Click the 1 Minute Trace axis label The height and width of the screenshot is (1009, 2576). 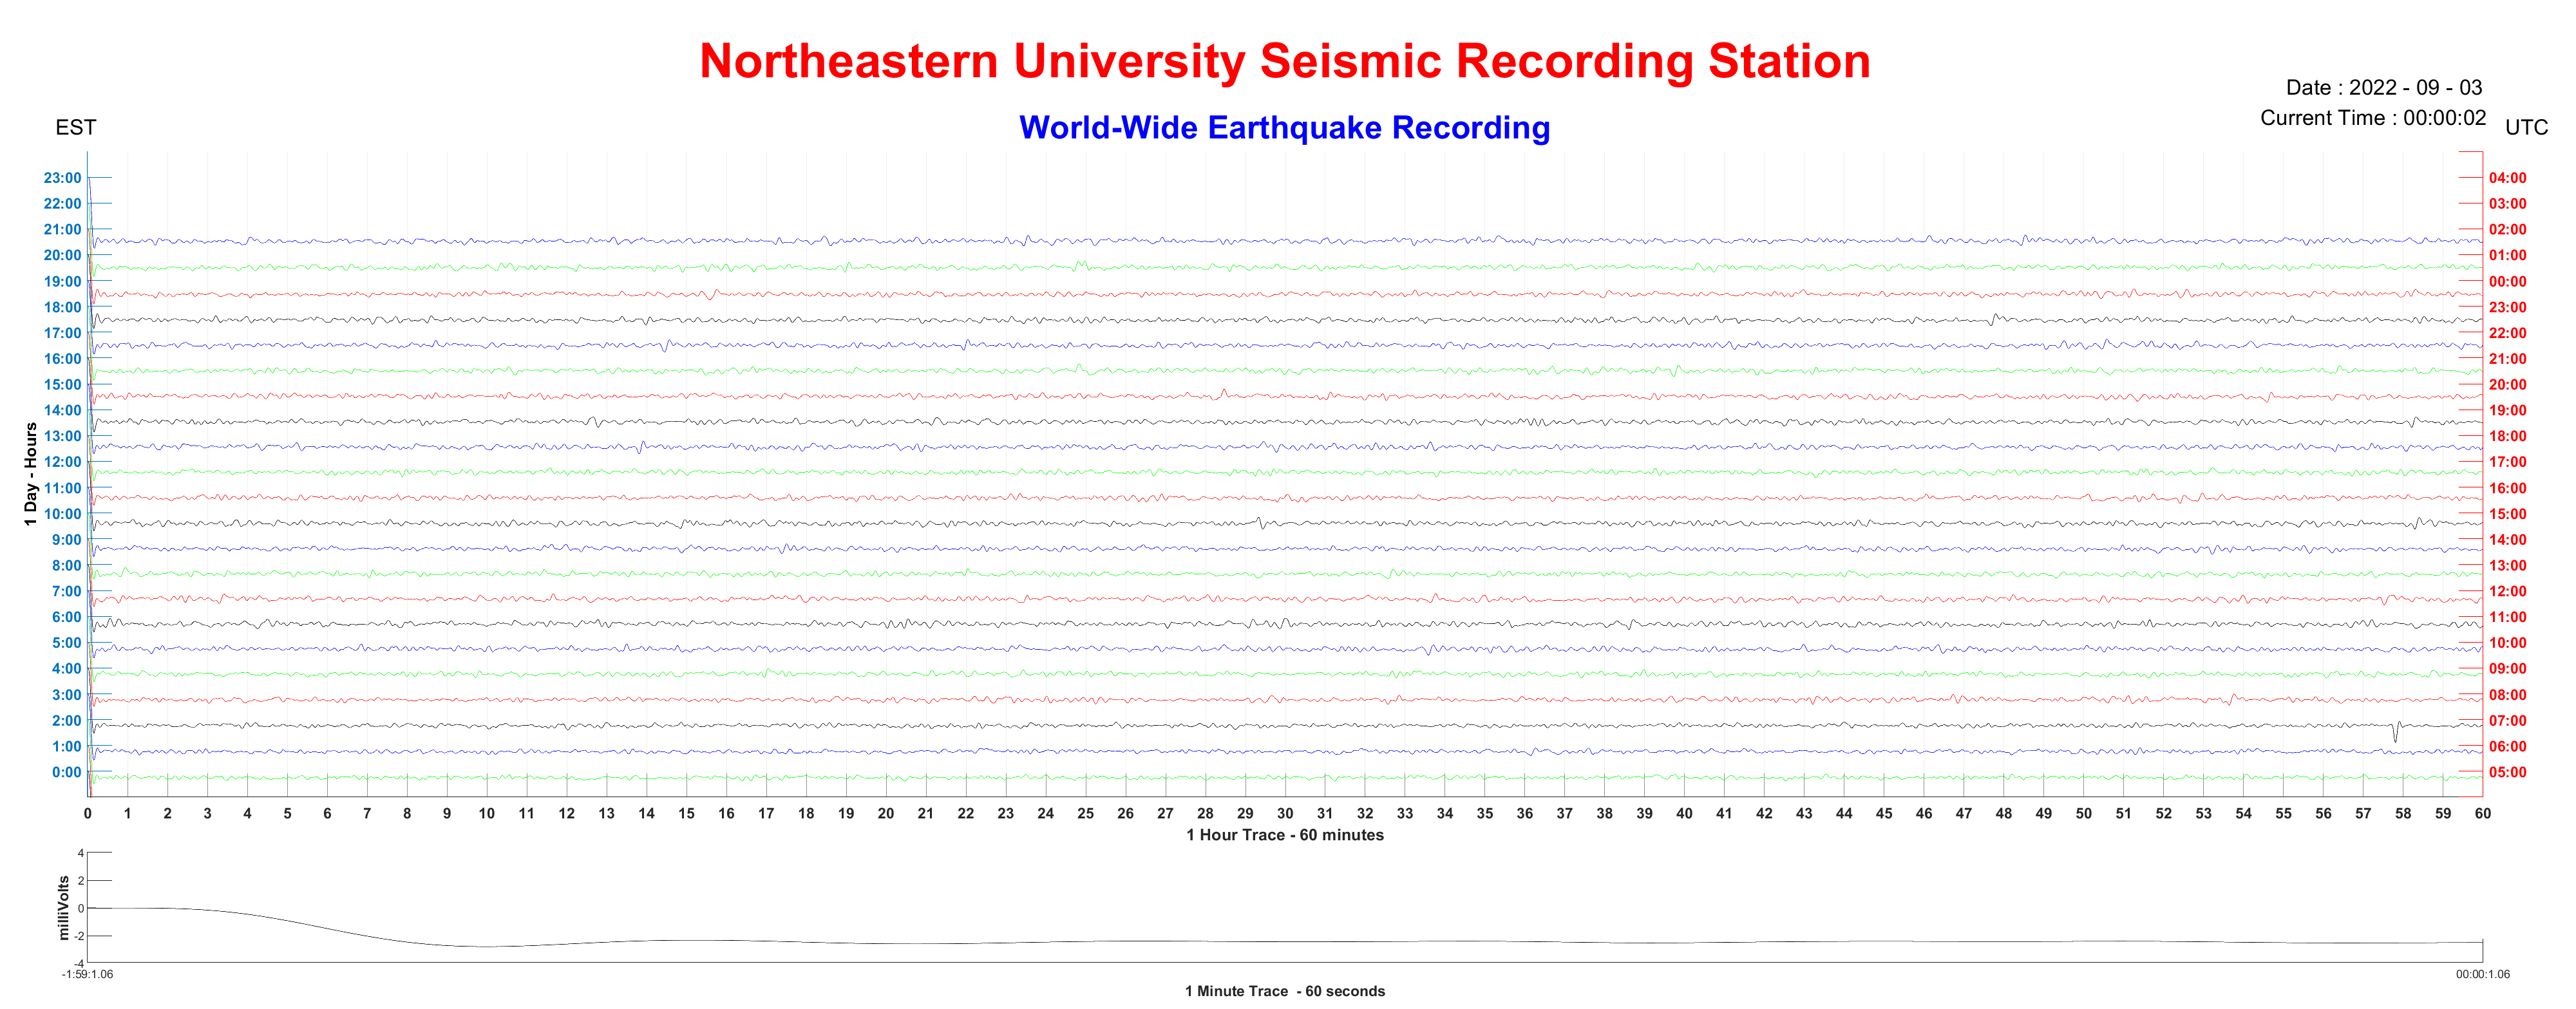[1285, 991]
